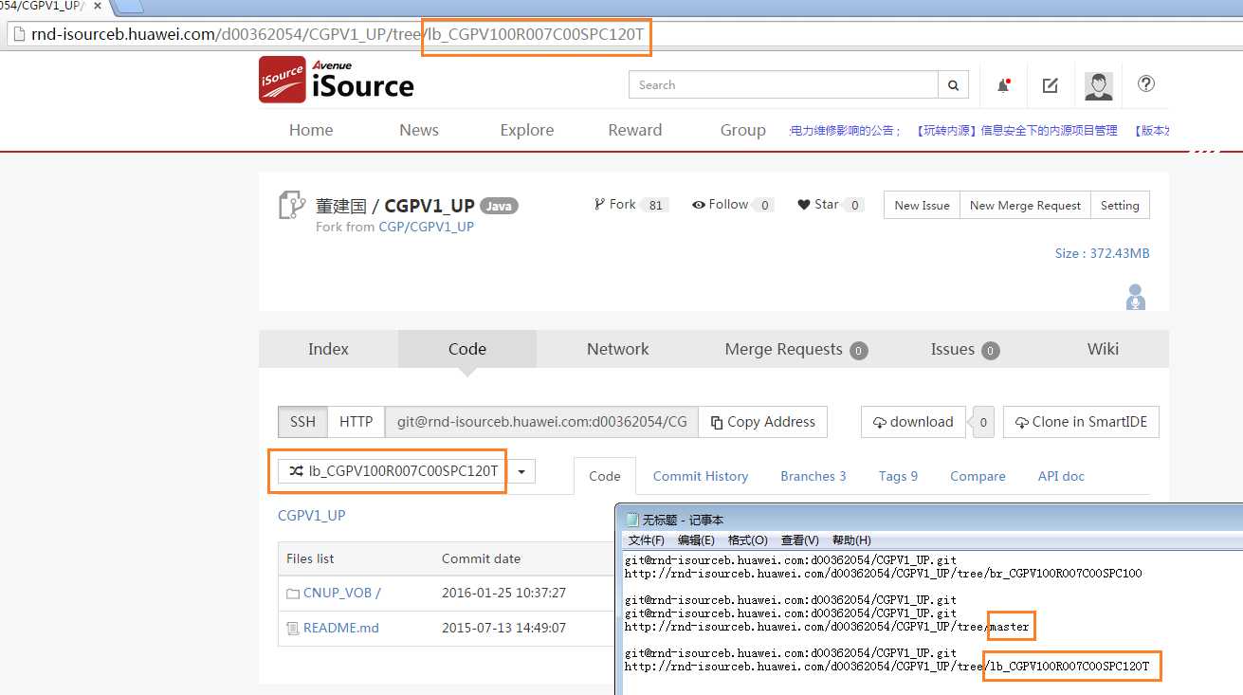
Task: Click Explore in navigation bar
Action: [x=527, y=130]
